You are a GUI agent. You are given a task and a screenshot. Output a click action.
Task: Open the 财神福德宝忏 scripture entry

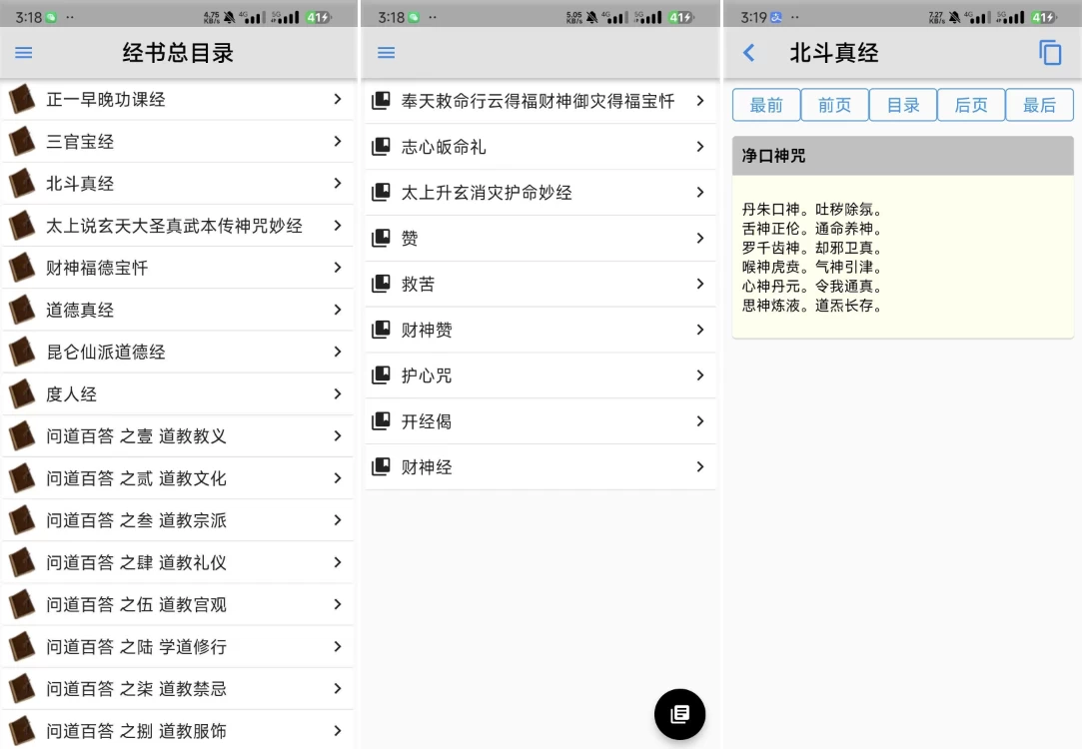tap(97, 268)
